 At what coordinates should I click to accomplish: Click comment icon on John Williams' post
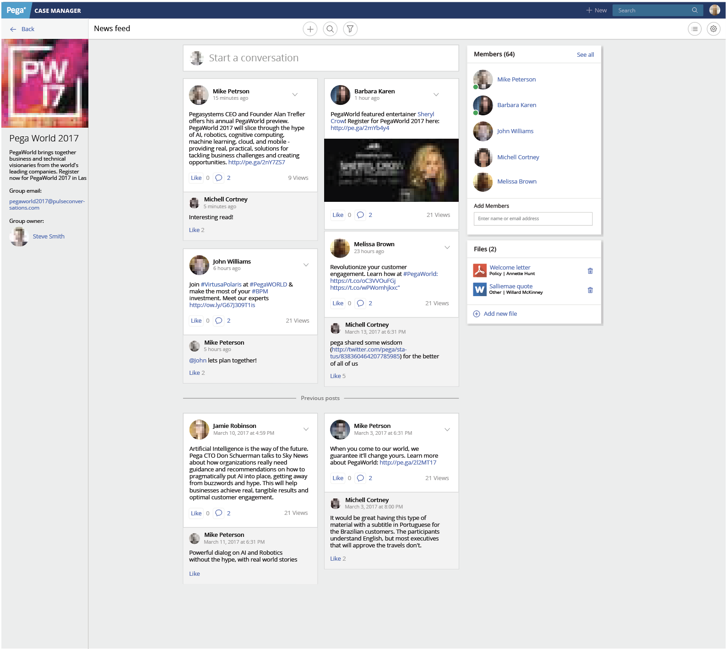click(219, 321)
